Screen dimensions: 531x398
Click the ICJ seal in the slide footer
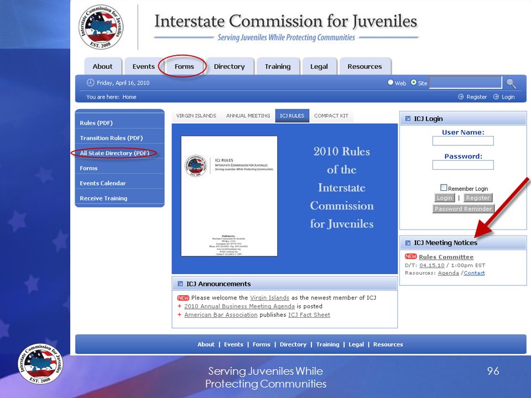(x=40, y=364)
